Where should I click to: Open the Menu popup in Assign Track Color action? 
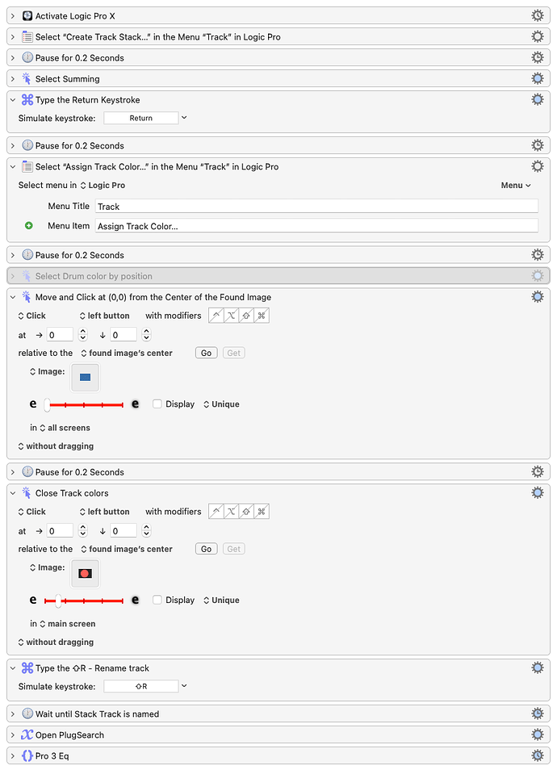click(x=516, y=185)
